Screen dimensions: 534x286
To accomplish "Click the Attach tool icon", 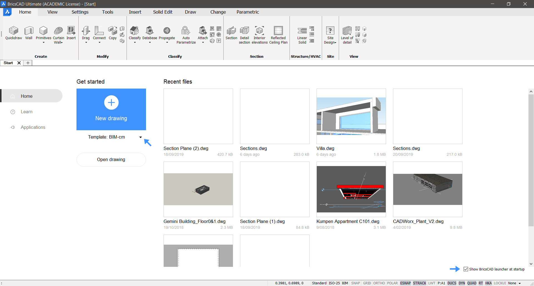I will pyautogui.click(x=203, y=31).
